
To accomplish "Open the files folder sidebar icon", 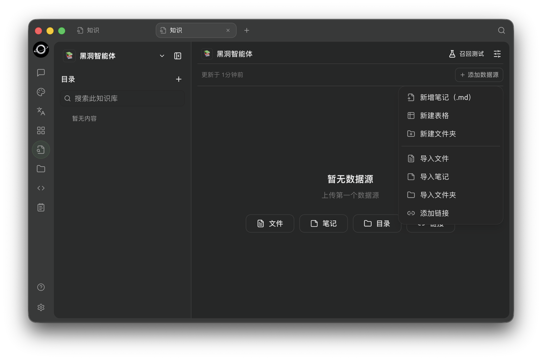I will (41, 169).
